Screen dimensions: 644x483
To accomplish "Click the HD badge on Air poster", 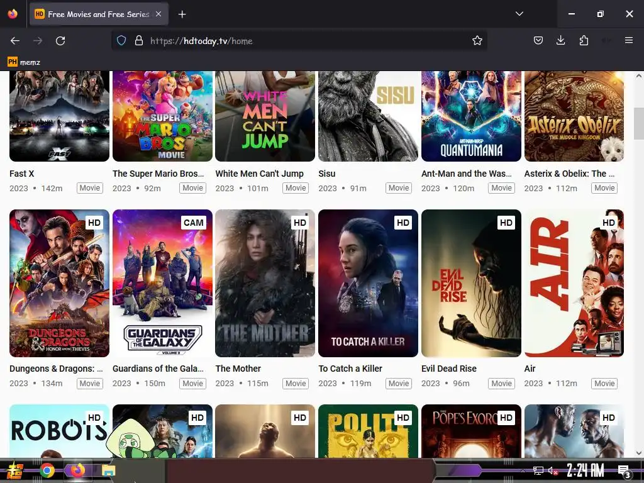I will 609,223.
